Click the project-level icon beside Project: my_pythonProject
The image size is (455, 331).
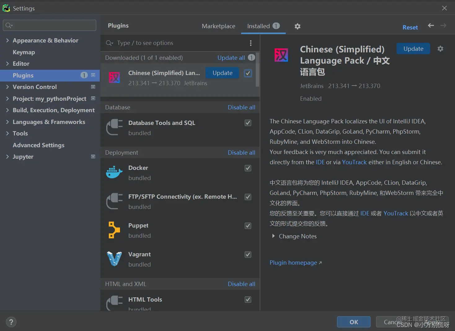(x=93, y=98)
